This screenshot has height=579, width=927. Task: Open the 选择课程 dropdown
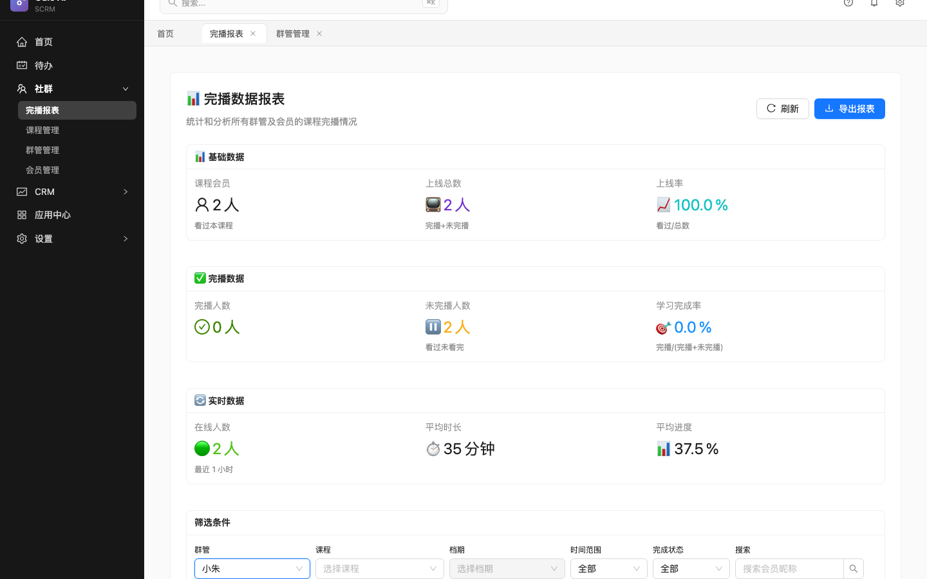click(x=380, y=569)
